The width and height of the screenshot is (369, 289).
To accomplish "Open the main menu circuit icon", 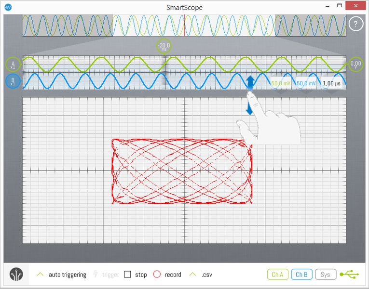I will pos(16,275).
